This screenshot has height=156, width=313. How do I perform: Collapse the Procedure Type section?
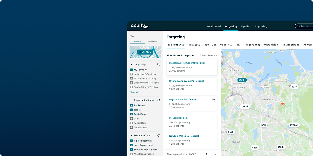(131, 136)
